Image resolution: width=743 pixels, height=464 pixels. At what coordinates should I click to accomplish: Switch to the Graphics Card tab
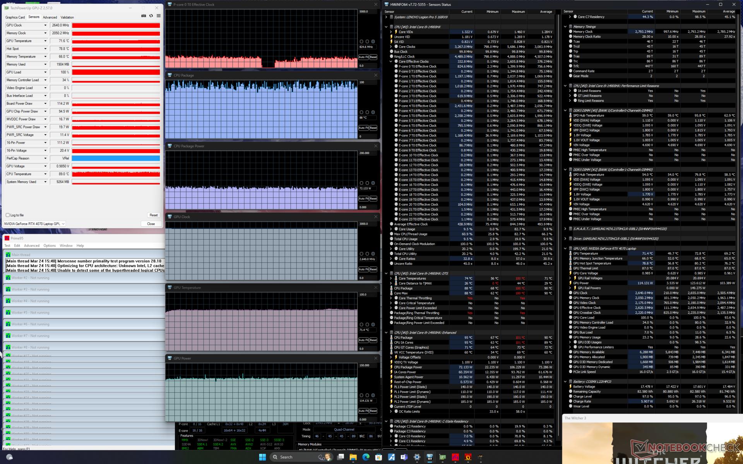click(15, 17)
